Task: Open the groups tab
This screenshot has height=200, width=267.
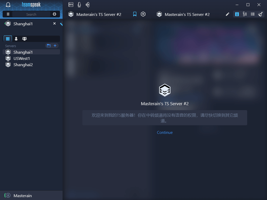Action: [25, 39]
